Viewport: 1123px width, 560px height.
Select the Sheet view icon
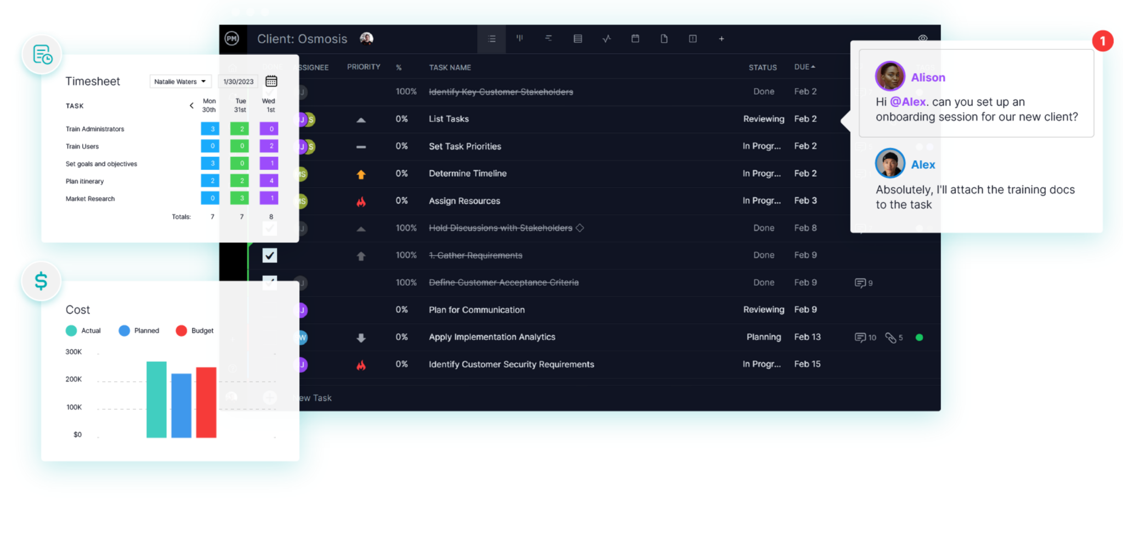(x=577, y=39)
